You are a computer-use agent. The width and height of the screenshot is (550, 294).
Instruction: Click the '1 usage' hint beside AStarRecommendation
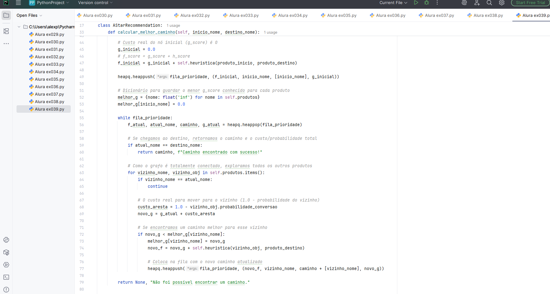coord(173,26)
